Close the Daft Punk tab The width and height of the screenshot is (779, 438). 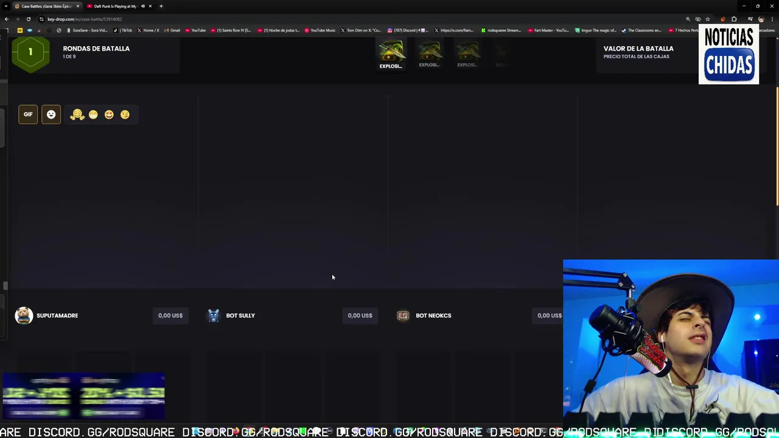[150, 6]
